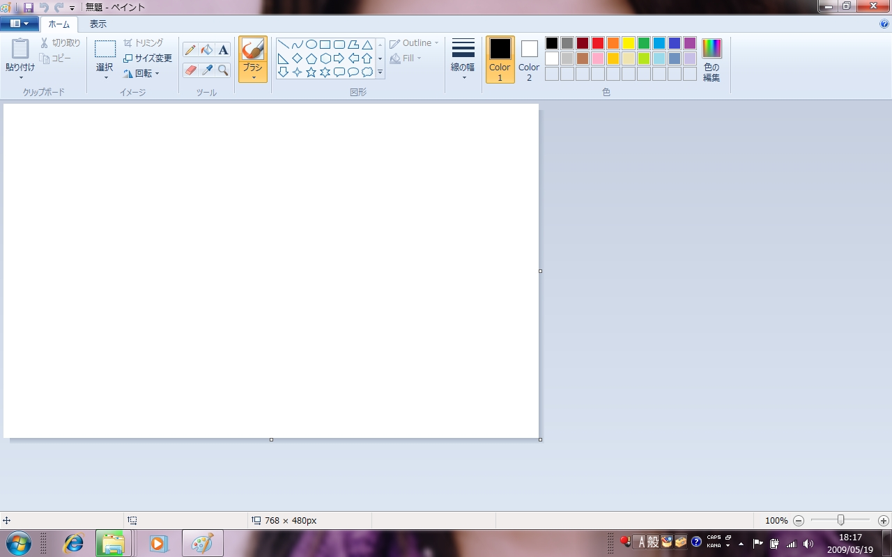Pick the straight Line shape

(x=284, y=45)
